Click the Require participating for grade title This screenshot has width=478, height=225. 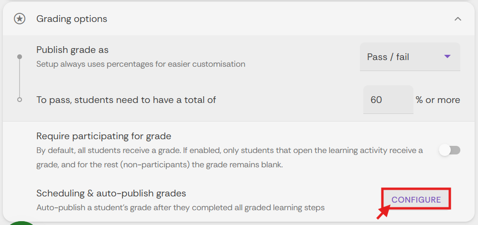click(104, 136)
